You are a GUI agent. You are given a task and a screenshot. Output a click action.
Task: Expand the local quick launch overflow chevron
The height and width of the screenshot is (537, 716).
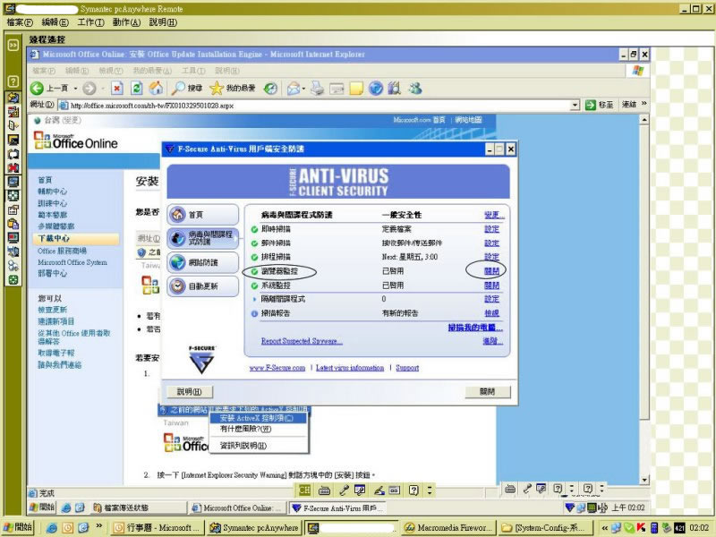tap(98, 526)
